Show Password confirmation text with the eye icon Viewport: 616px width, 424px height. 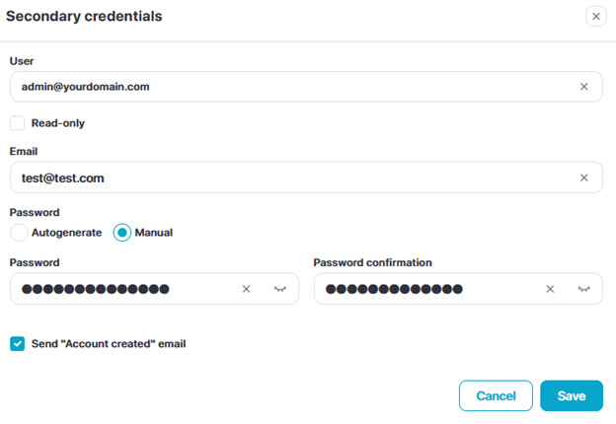(583, 289)
